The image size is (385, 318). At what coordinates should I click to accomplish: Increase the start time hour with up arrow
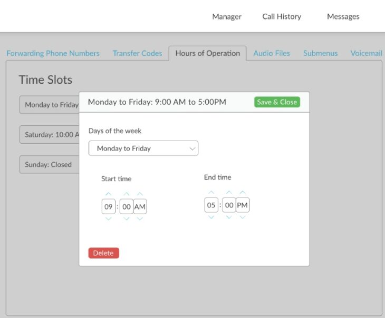[x=109, y=194]
